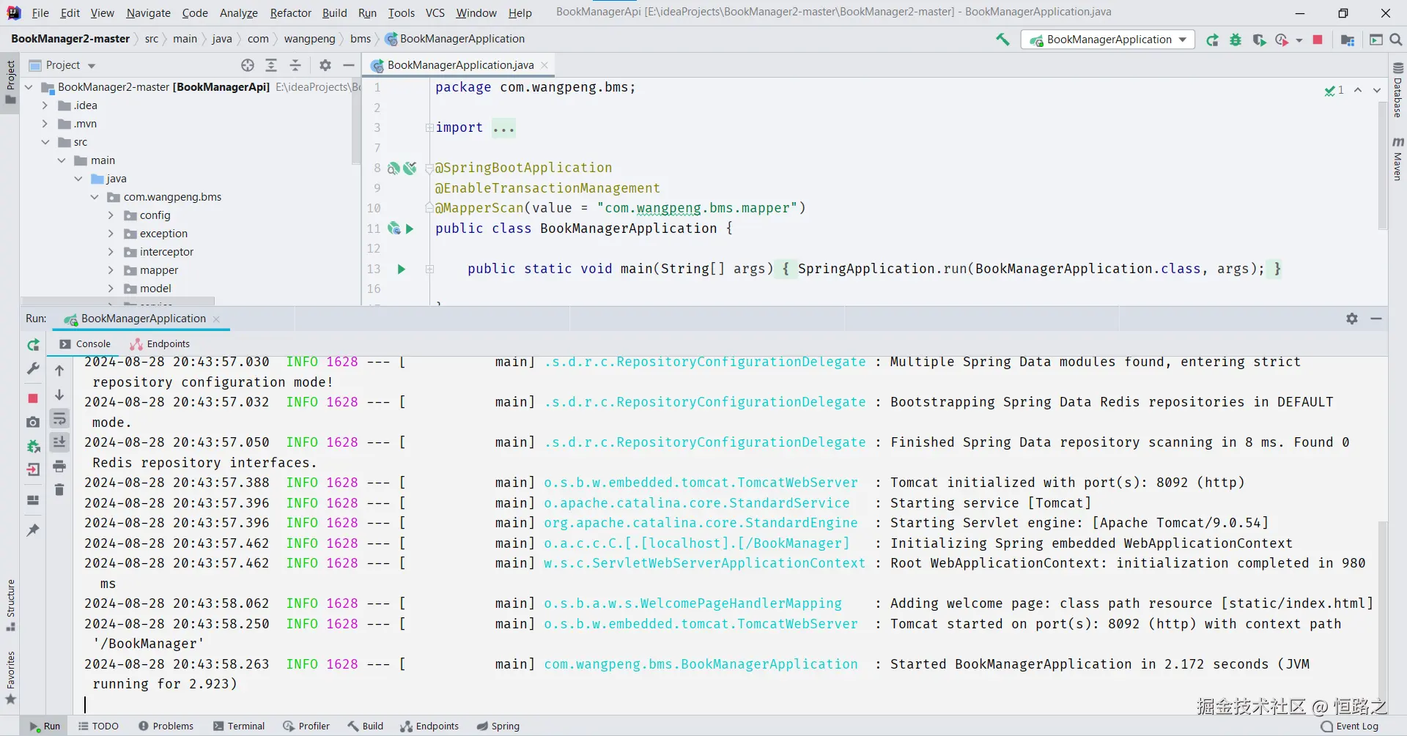Toggle Scroll to End in console
1407x736 pixels.
click(59, 442)
